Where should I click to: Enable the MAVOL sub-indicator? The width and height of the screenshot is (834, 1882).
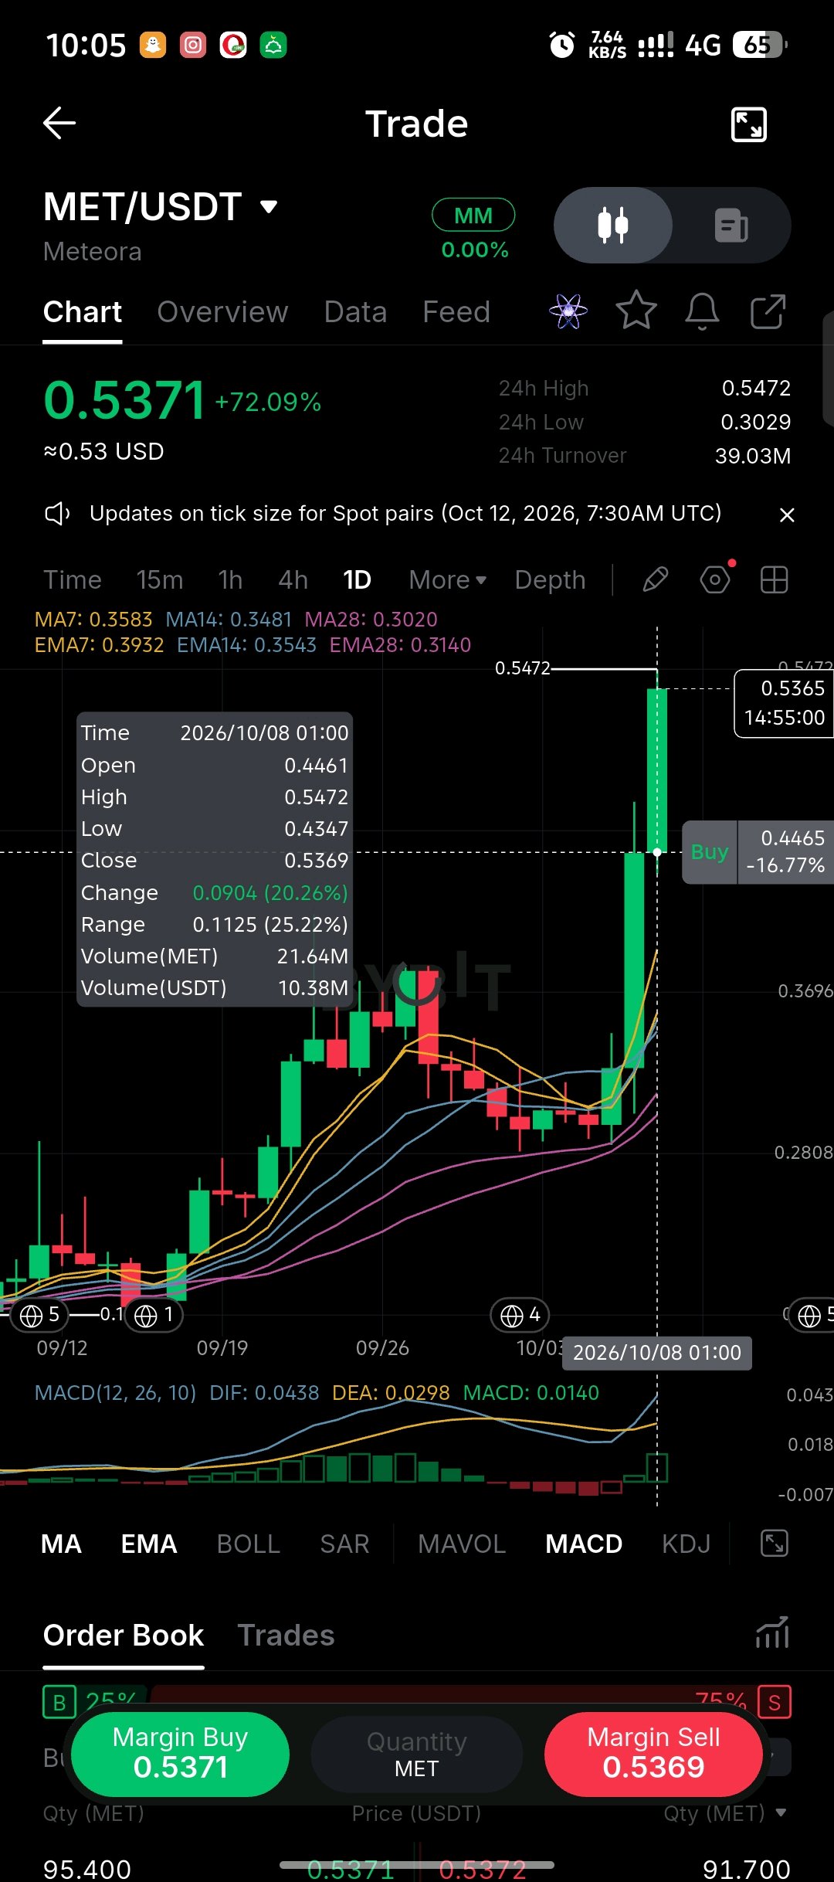(462, 1544)
